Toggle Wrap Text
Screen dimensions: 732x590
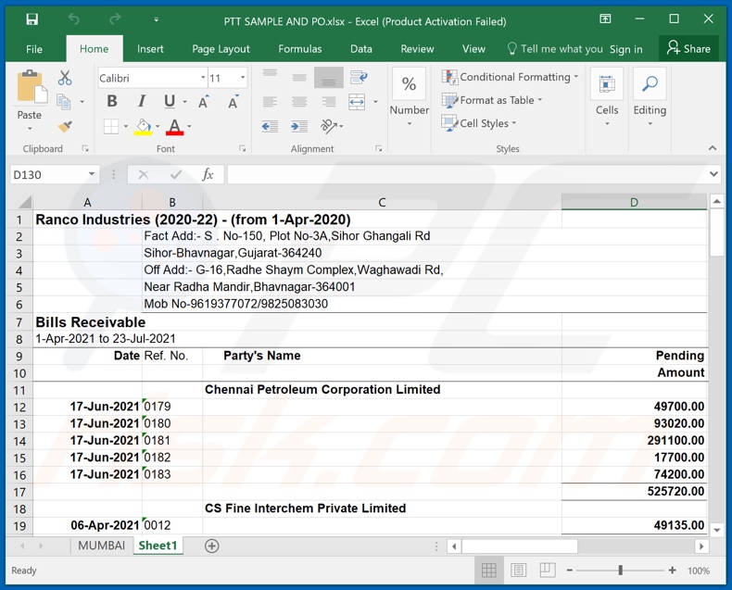(x=358, y=78)
